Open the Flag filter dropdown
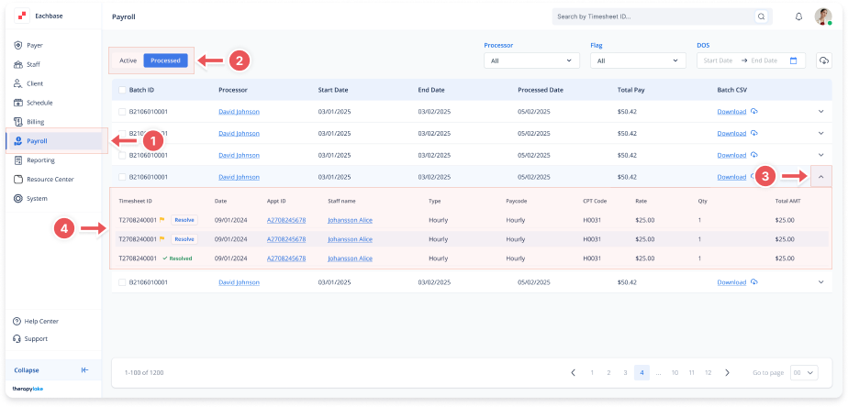Screen dimensions: 848x407 tap(638, 60)
